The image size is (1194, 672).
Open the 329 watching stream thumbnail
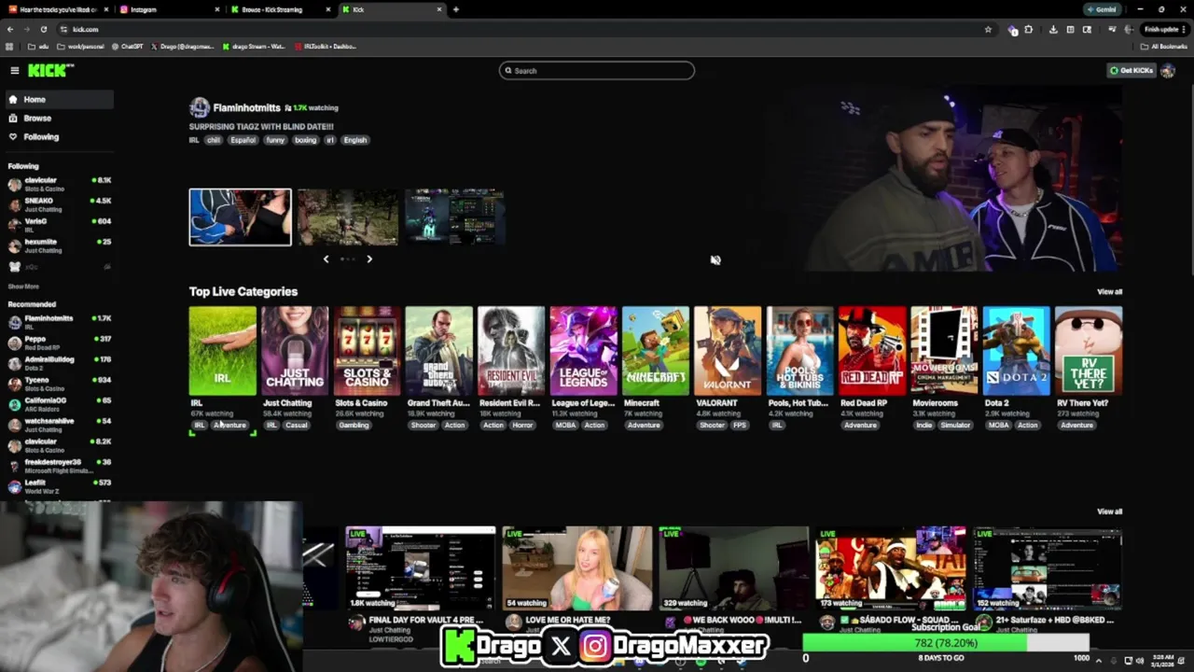tap(734, 568)
